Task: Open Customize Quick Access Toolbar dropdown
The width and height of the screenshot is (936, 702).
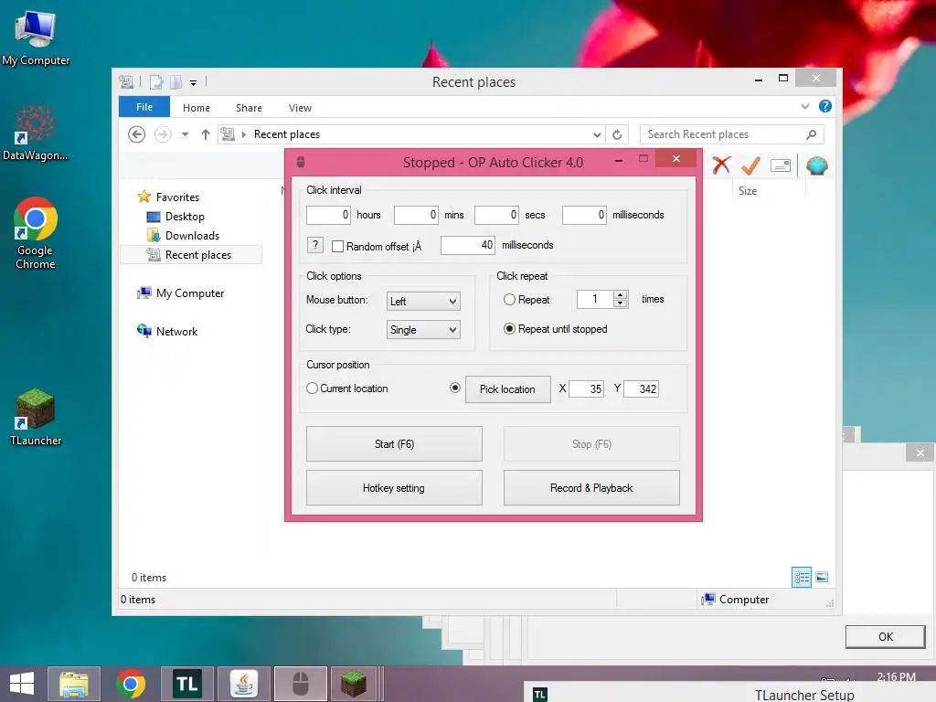Action: point(194,82)
